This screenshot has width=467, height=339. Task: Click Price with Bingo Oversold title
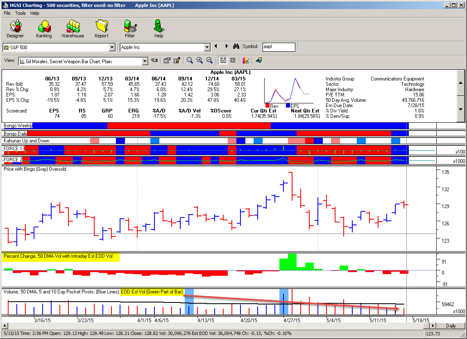(35, 169)
